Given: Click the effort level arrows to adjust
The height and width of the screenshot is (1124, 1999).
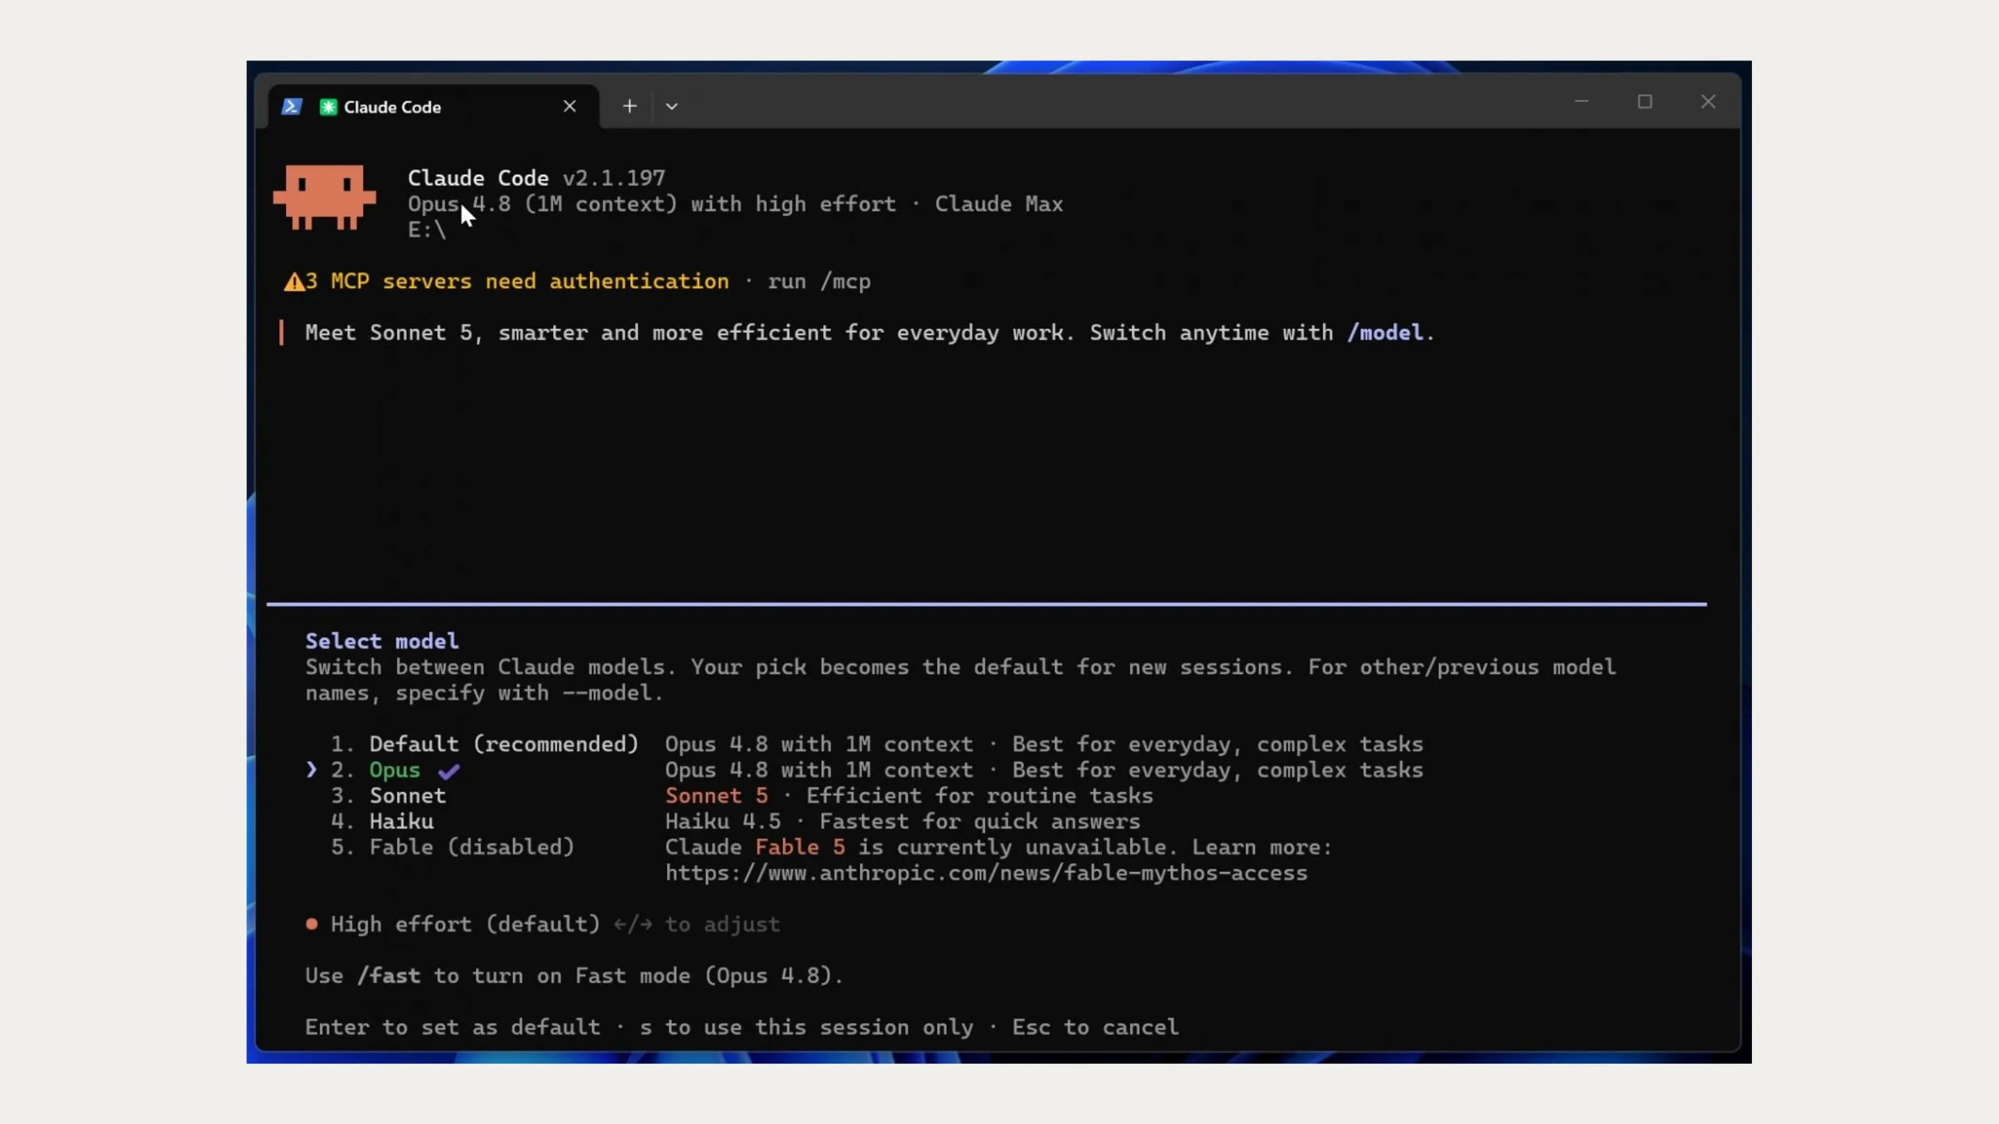Looking at the screenshot, I should coord(632,925).
